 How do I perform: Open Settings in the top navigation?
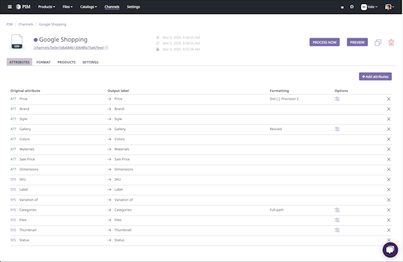[133, 7]
